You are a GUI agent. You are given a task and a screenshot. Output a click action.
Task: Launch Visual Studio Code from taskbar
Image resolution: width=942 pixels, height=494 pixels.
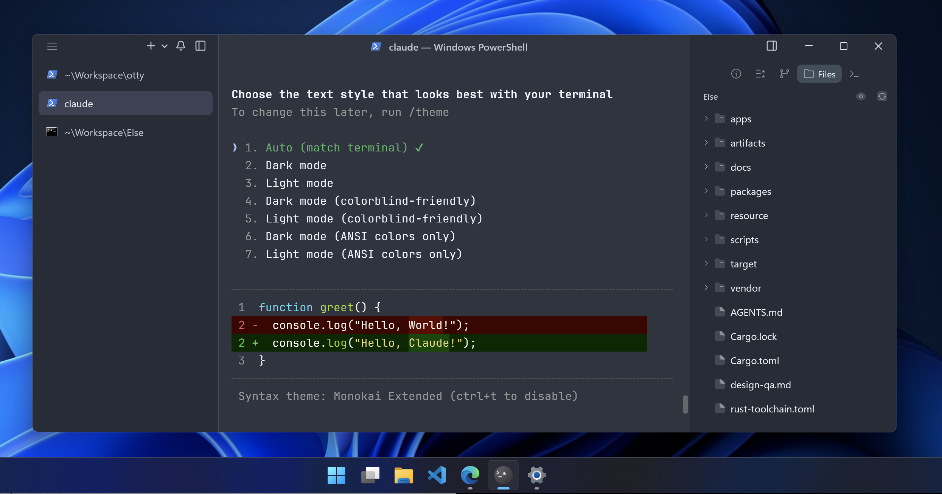pyautogui.click(x=437, y=475)
